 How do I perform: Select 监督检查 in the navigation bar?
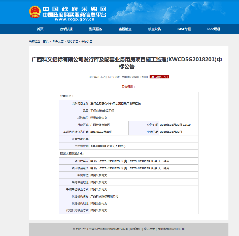pyautogui.click(x=125, y=29)
